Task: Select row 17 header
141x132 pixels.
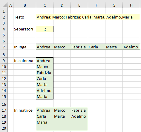Action: tap(4, 110)
